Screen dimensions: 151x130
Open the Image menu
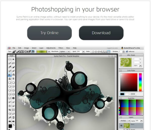26,48
